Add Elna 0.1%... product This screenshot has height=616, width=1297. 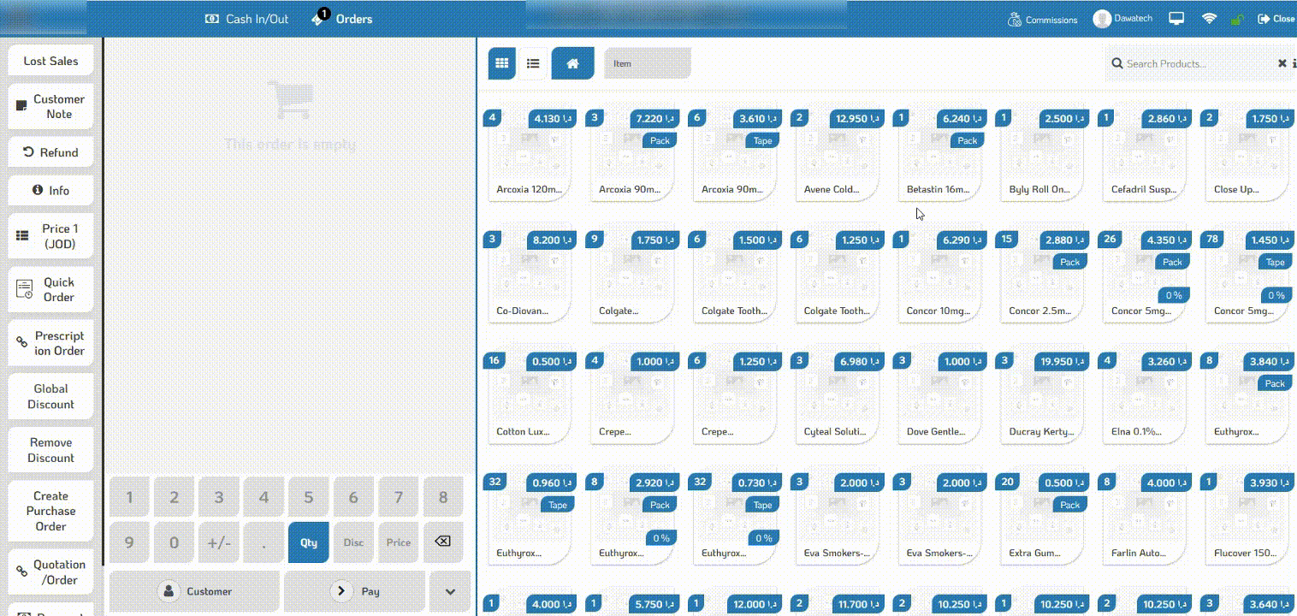pyautogui.click(x=1145, y=397)
